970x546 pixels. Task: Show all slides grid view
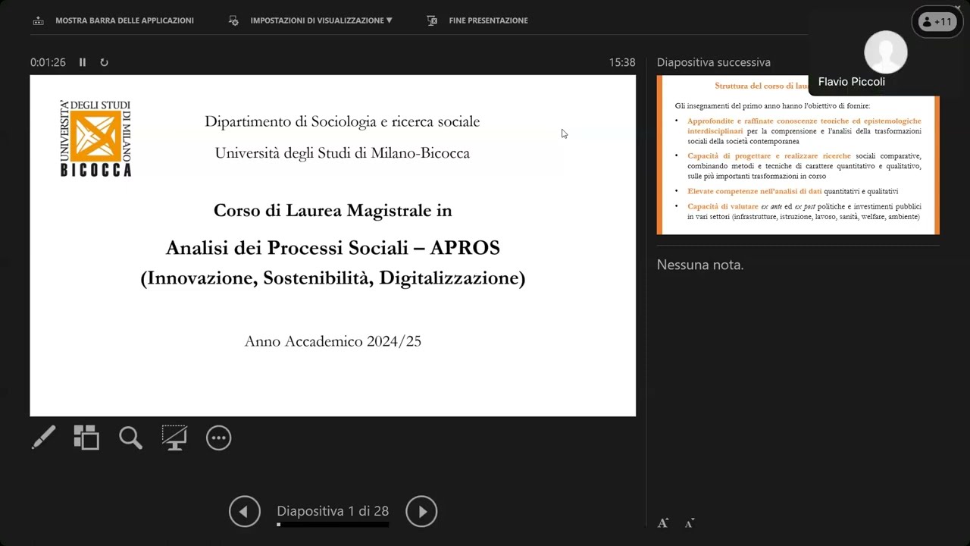[86, 438]
